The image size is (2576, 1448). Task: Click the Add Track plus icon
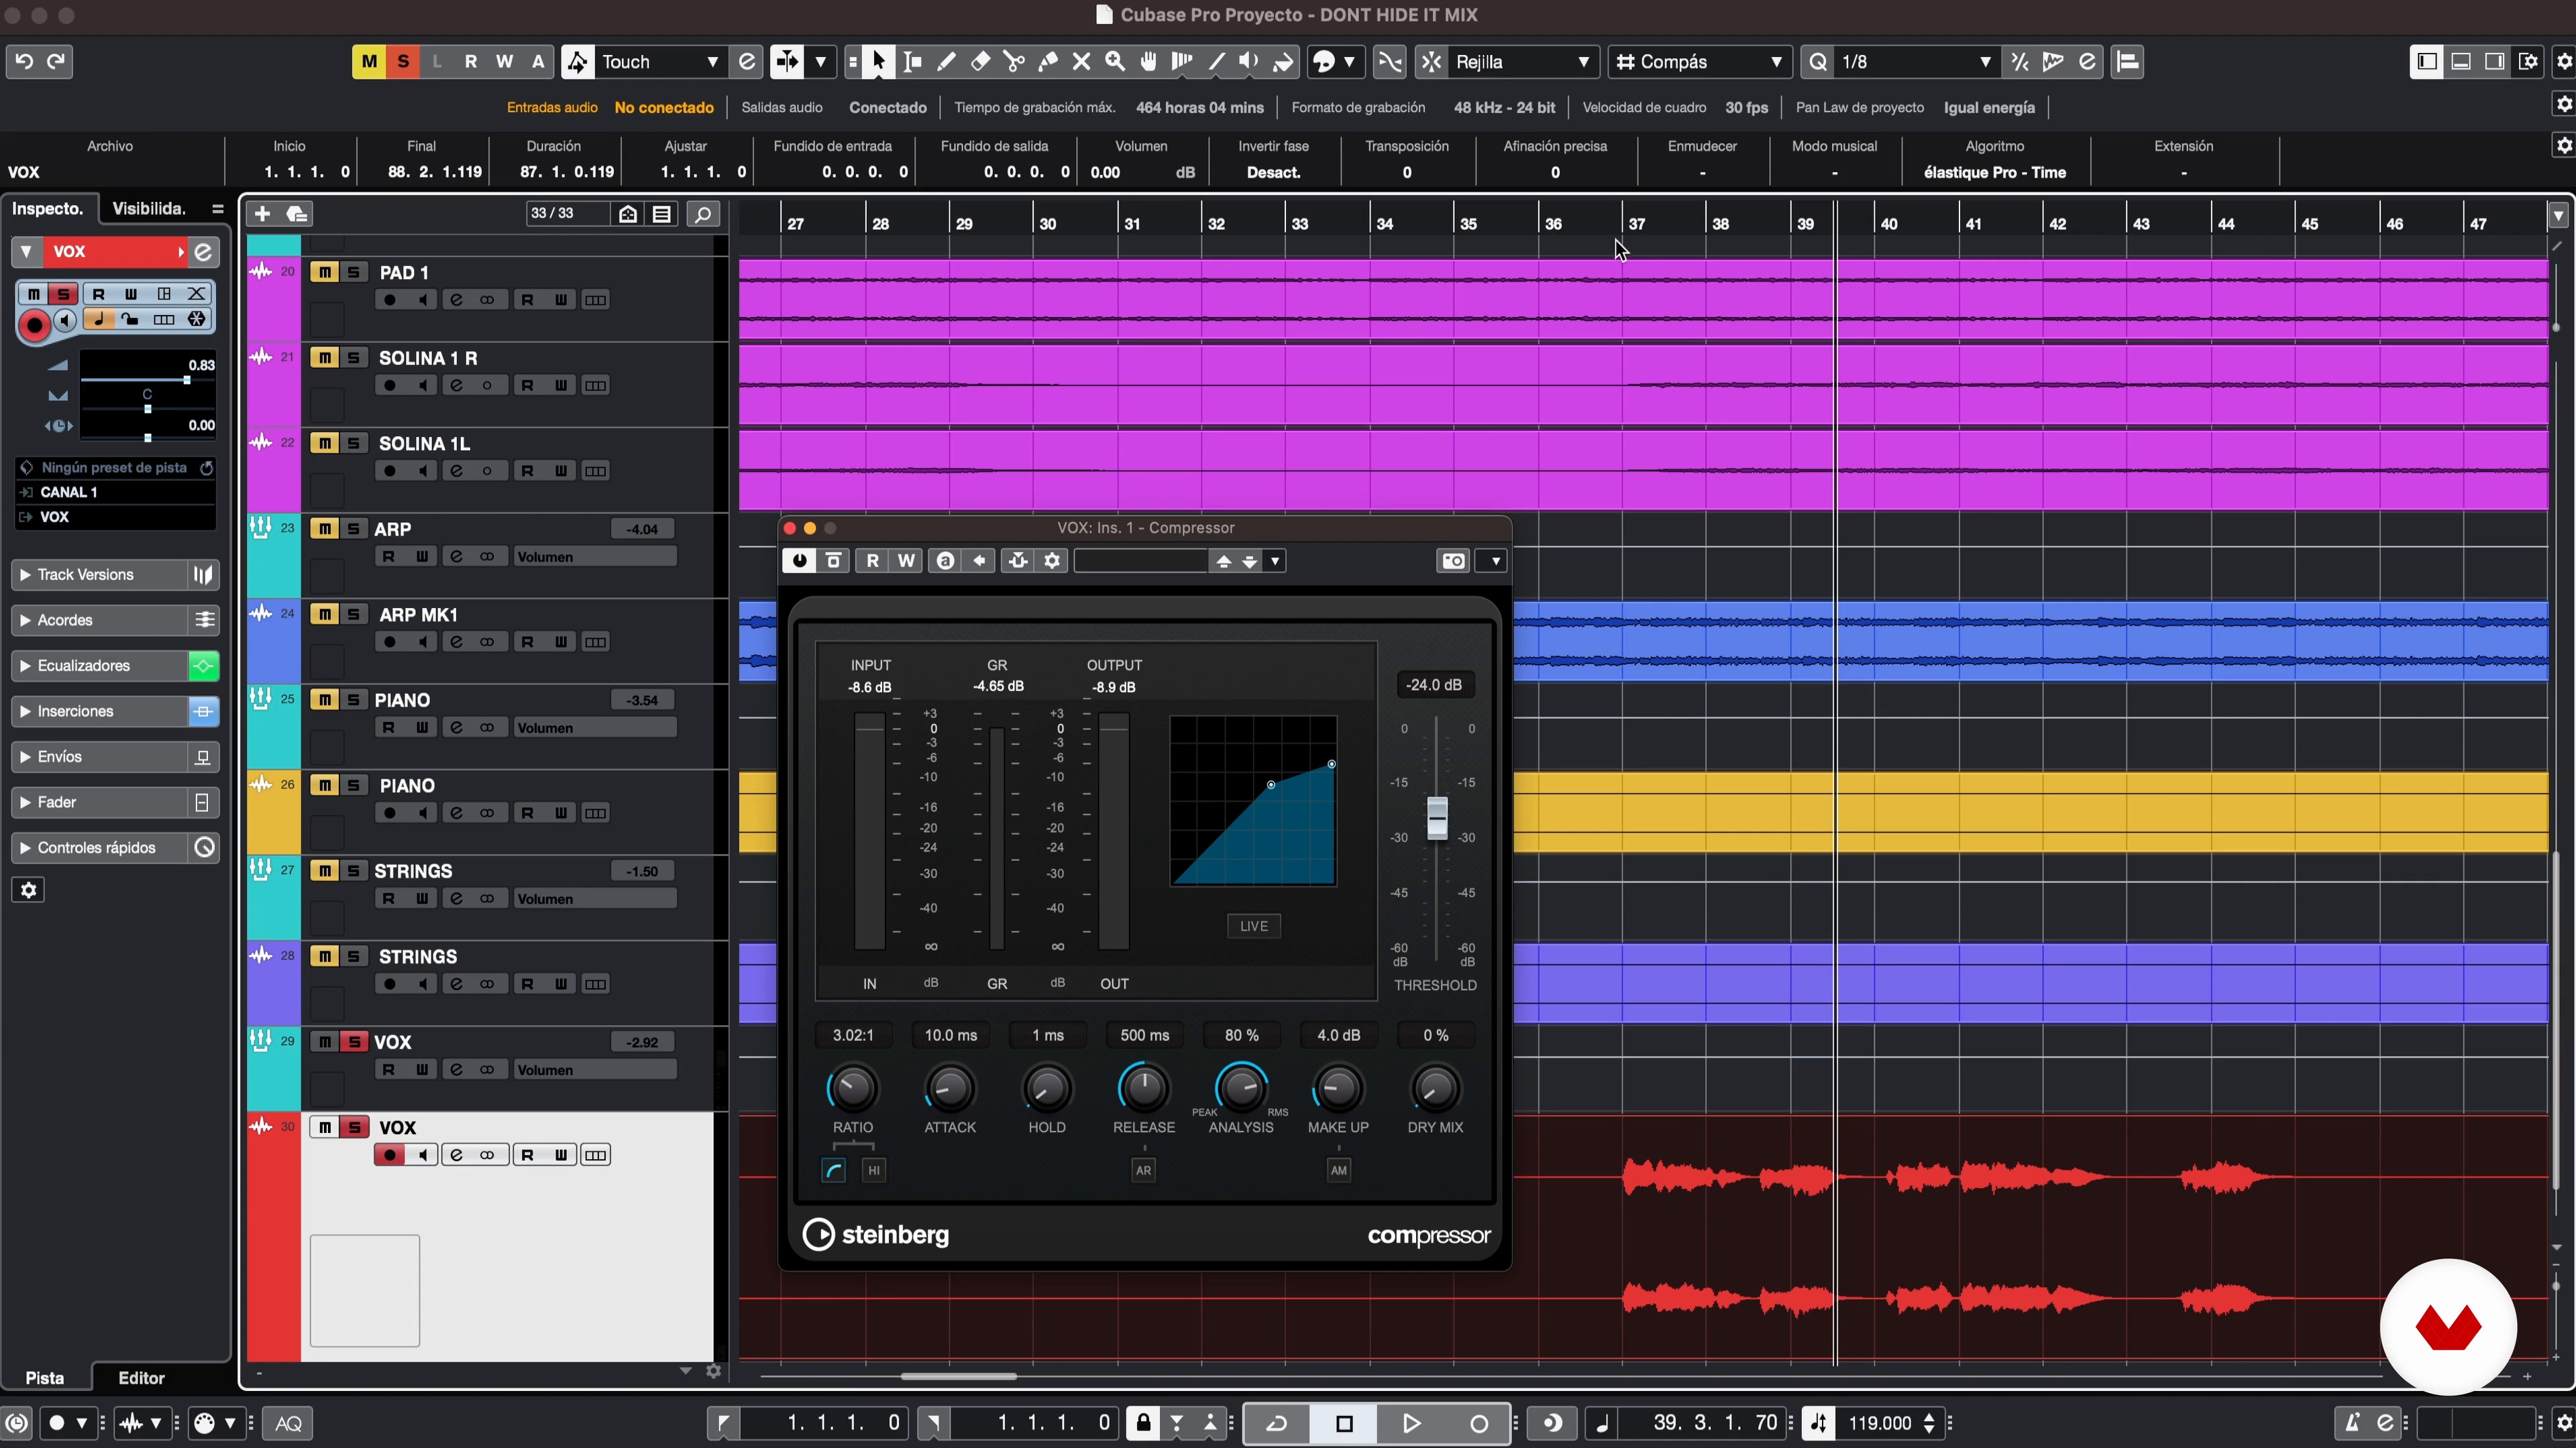click(x=262, y=213)
